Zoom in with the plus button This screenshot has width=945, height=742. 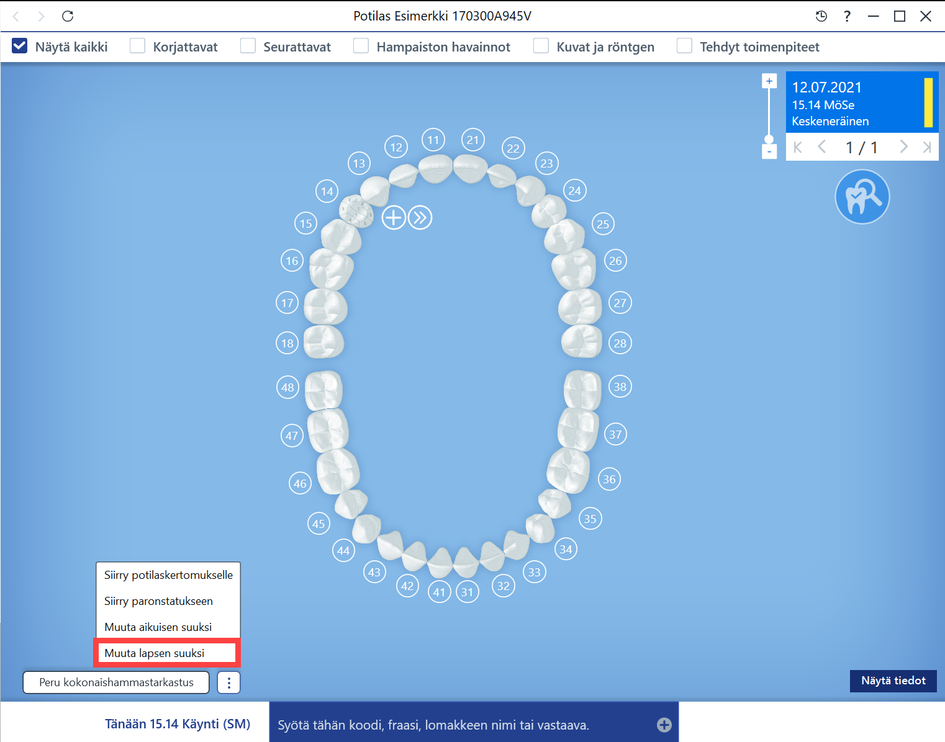click(769, 81)
